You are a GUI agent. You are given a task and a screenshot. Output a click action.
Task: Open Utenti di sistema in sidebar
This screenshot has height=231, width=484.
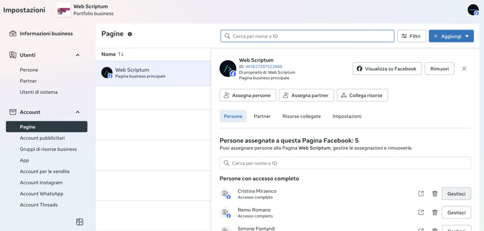[x=39, y=92]
